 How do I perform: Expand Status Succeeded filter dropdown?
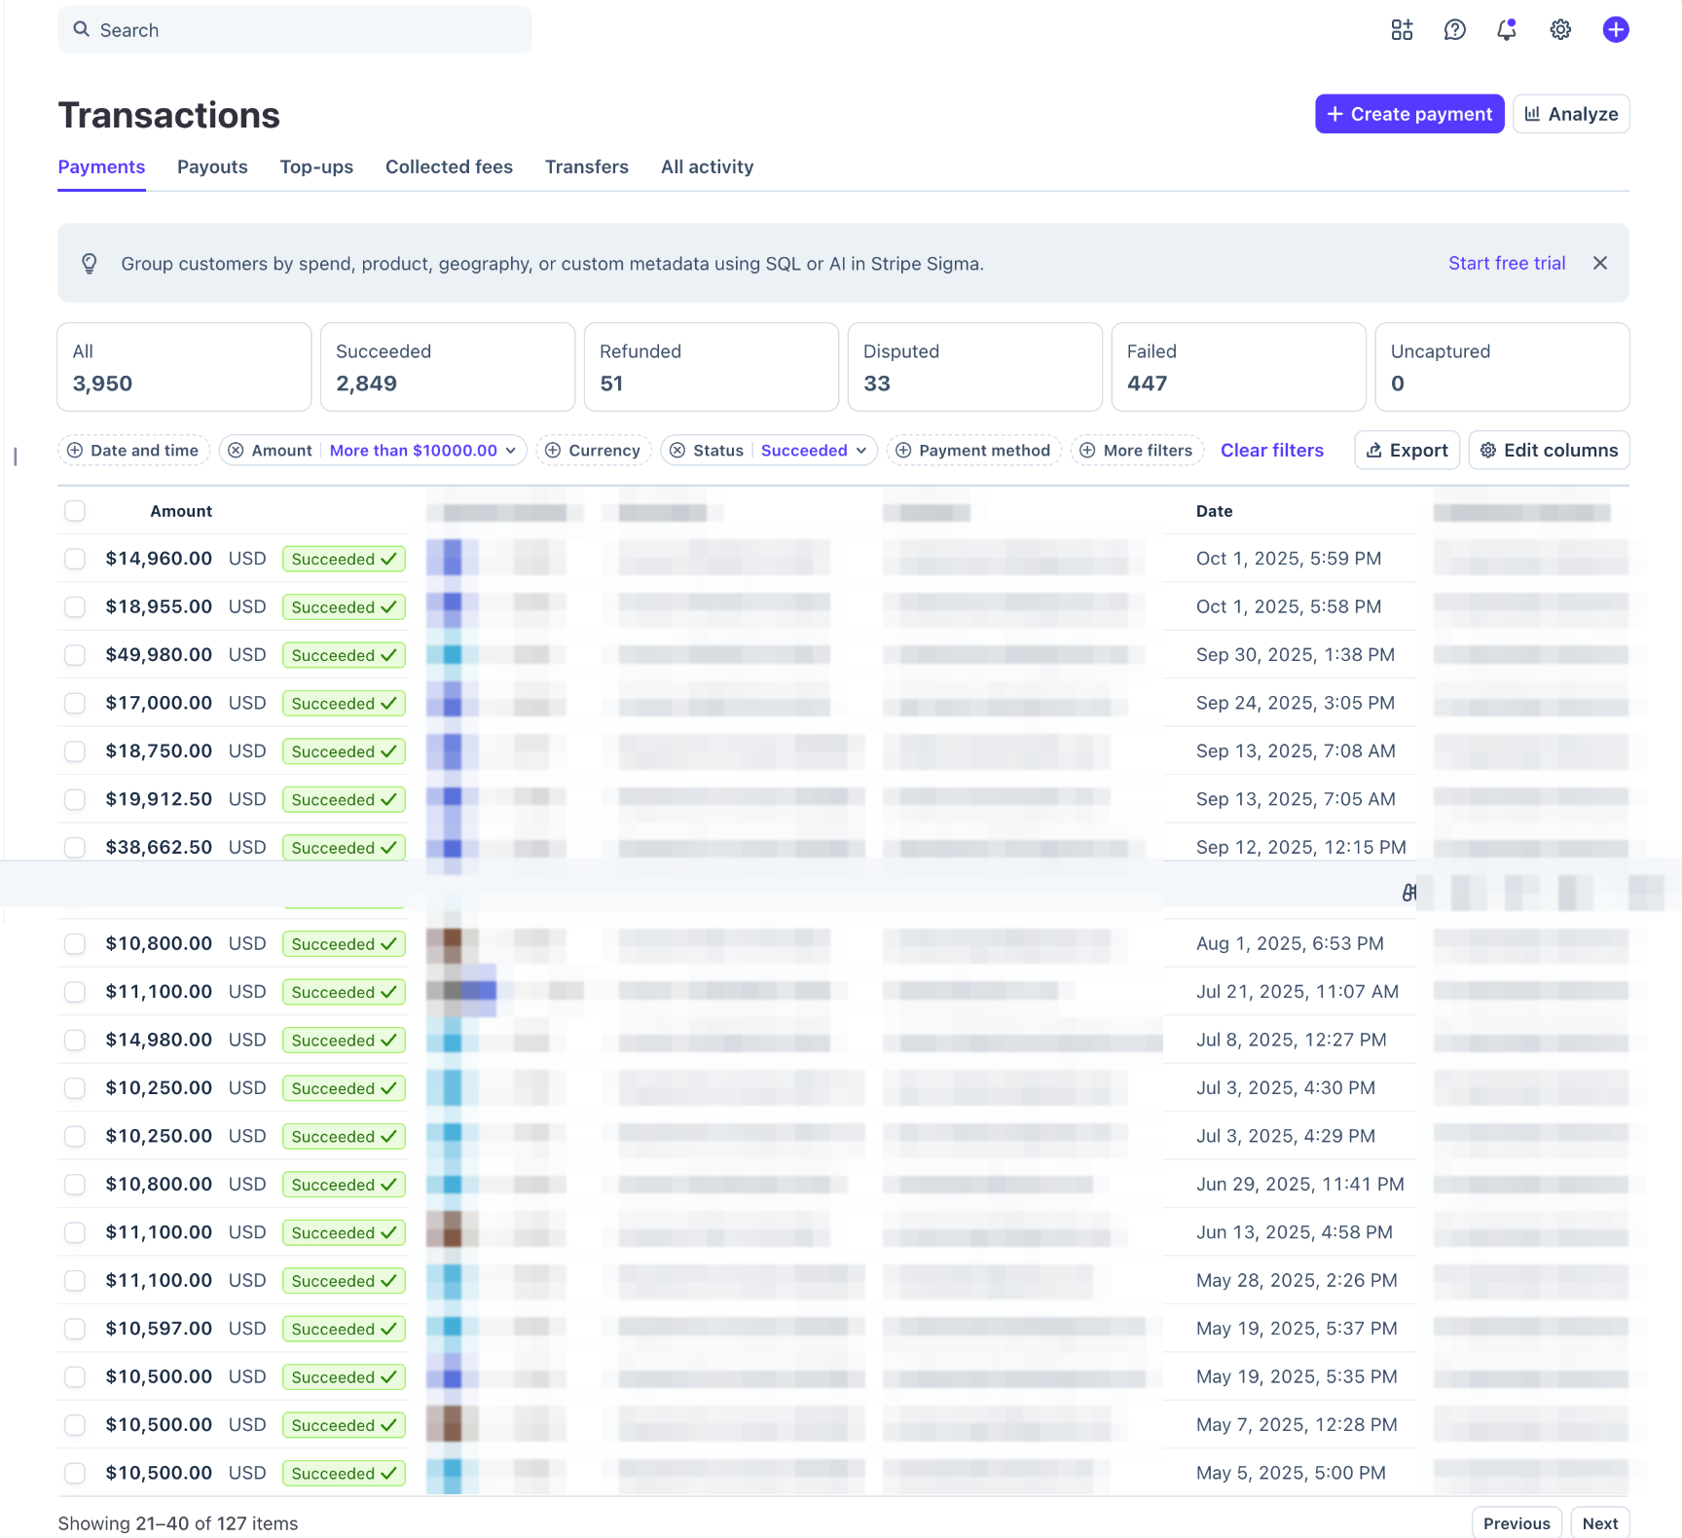pyautogui.click(x=814, y=451)
